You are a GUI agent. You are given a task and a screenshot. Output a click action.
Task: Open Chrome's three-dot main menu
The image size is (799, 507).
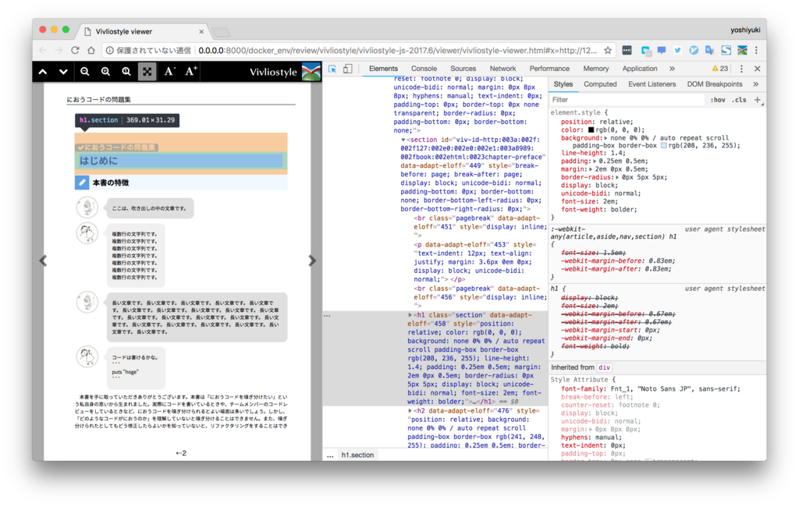[x=756, y=50]
